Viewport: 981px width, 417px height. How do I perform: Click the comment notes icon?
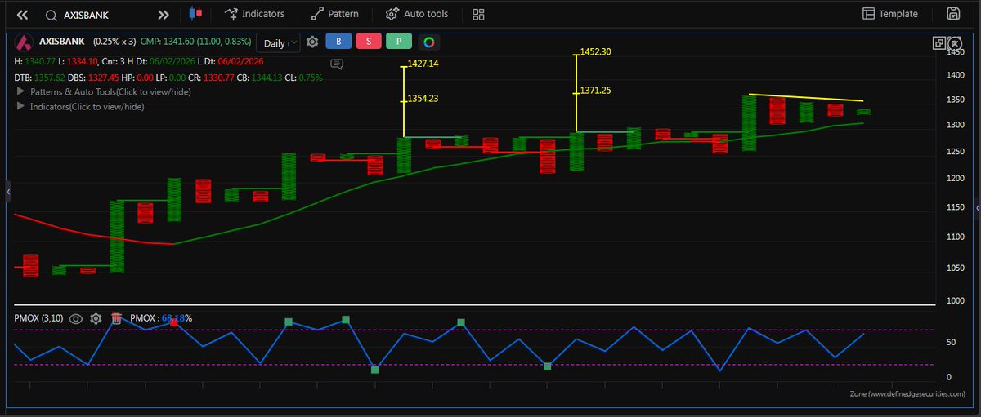(337, 64)
